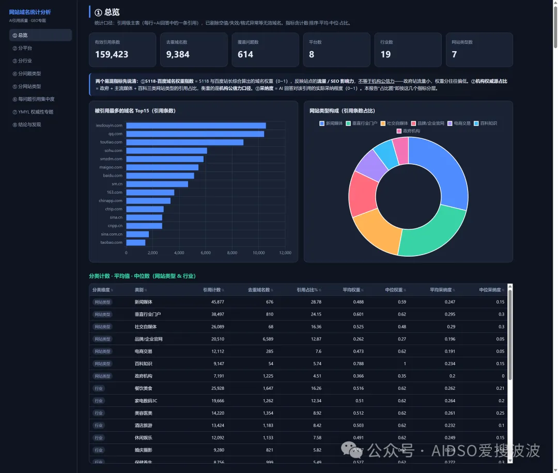Click the table scrollbar up arrow
558x473 pixels.
510,286
